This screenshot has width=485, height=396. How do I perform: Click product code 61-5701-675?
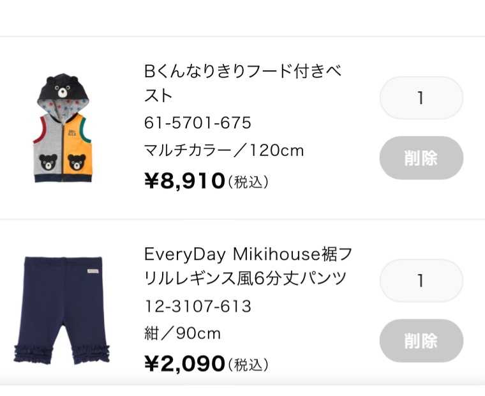click(198, 123)
